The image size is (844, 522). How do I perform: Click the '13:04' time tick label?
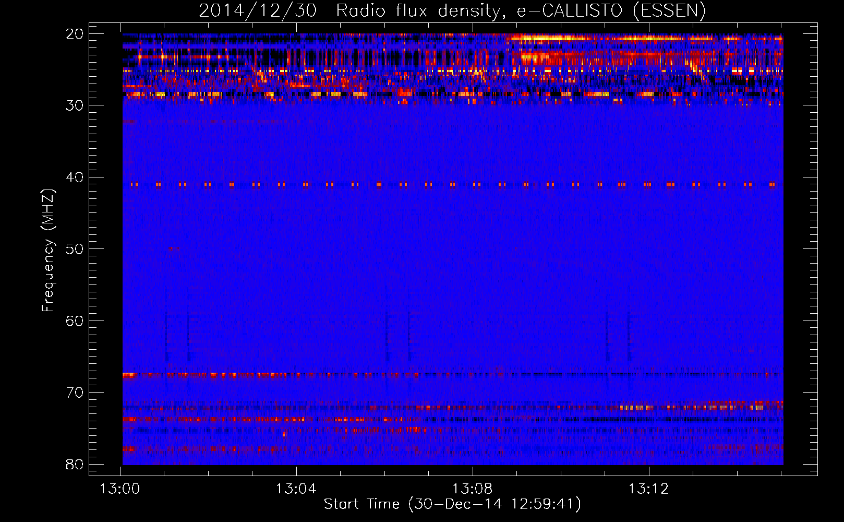click(296, 489)
